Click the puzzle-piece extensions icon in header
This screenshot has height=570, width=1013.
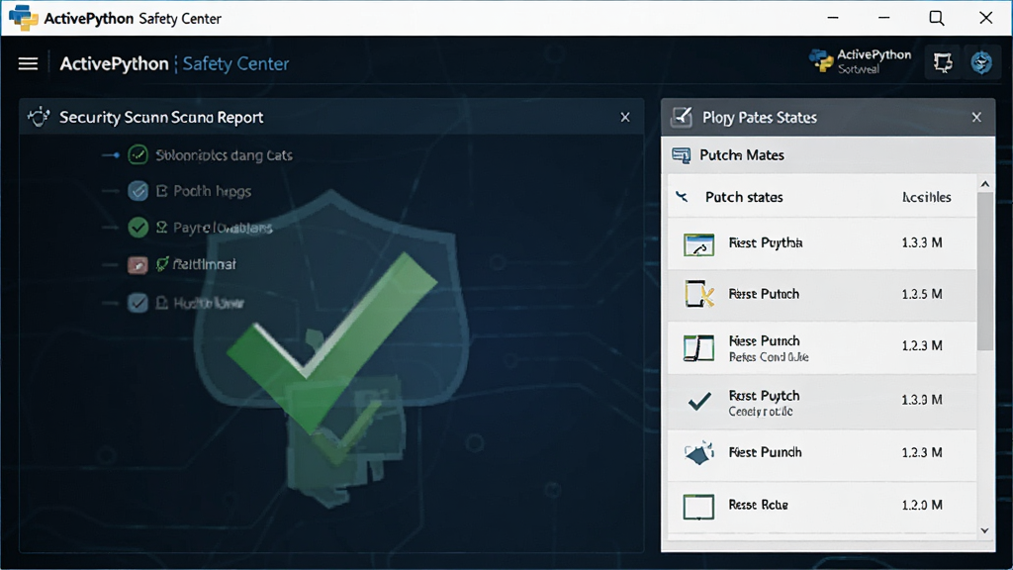943,62
